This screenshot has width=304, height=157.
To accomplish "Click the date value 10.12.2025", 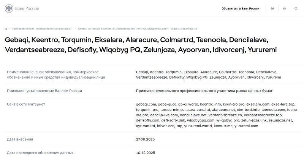I will [144, 152].
